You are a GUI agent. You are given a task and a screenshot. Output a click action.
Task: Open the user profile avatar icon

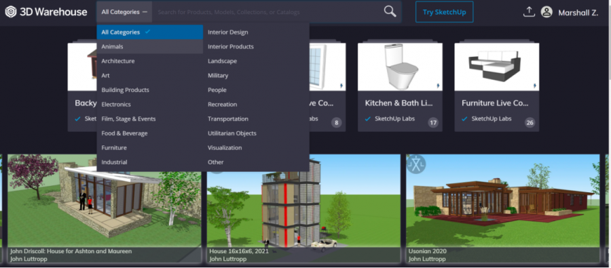(x=547, y=12)
